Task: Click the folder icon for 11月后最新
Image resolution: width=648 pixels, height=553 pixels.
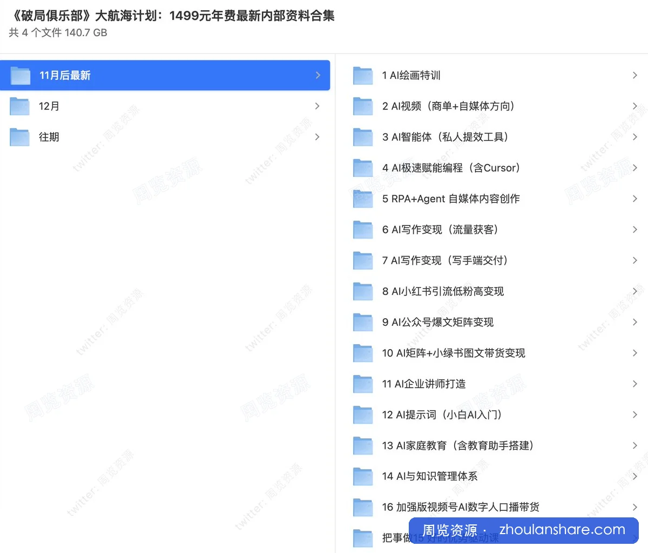Action: tap(21, 76)
